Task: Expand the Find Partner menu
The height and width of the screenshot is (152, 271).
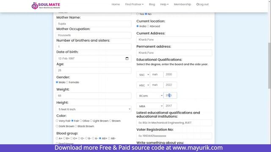Action: click(x=134, y=4)
